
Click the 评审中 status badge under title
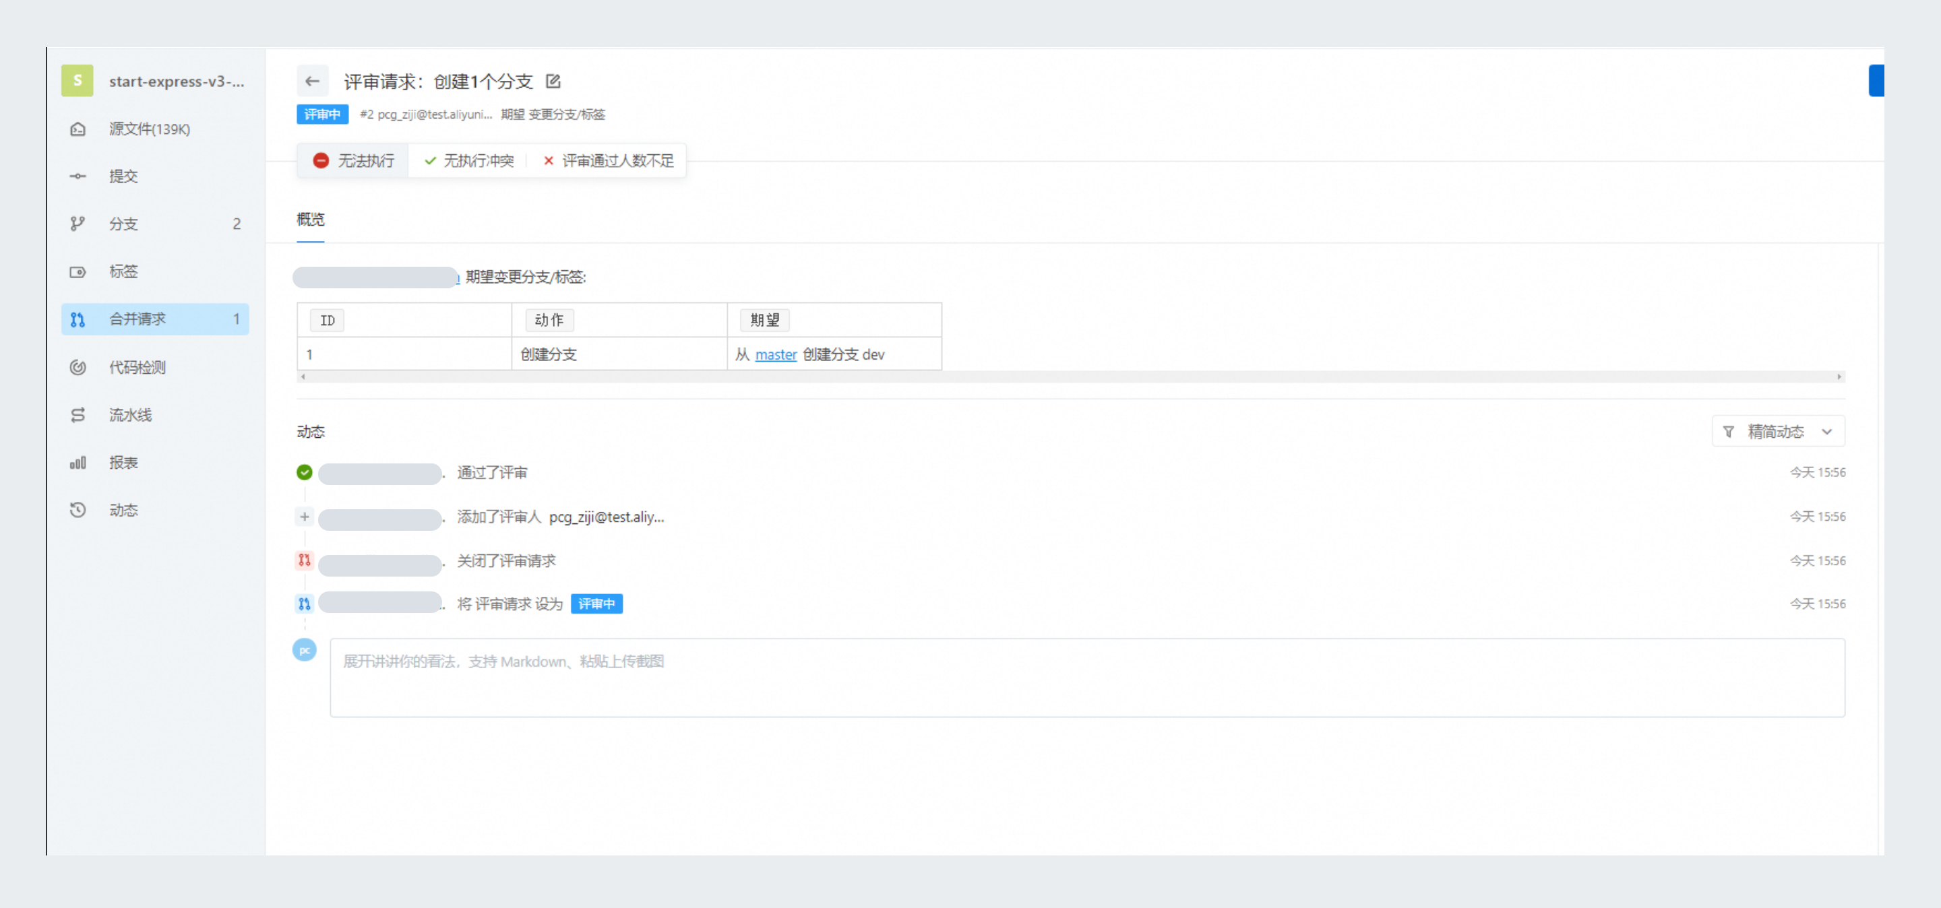tap(323, 115)
